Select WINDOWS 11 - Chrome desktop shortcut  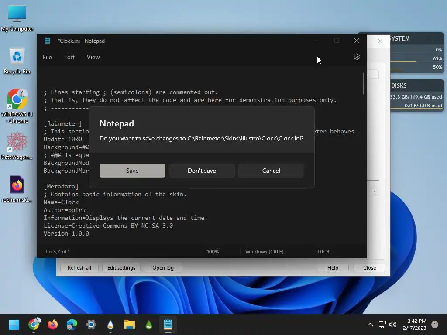(17, 106)
